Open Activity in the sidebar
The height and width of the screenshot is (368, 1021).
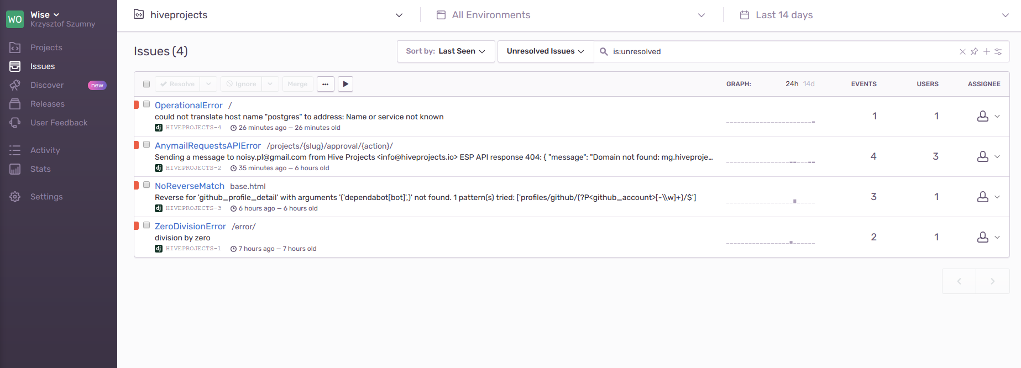tap(45, 150)
